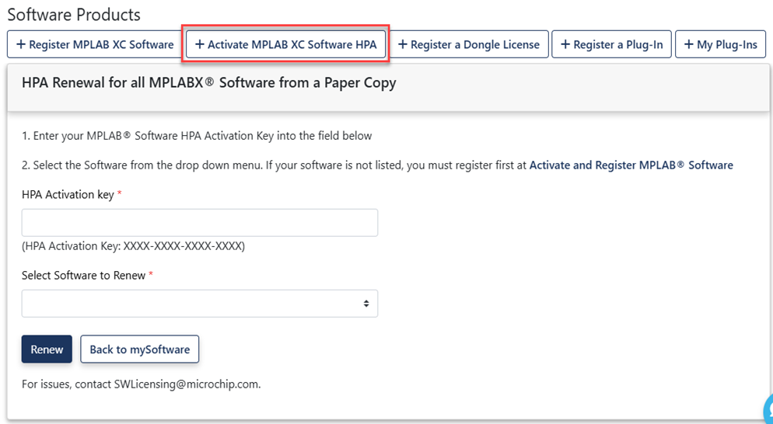
Task: Focus the HPA Activation key text field
Action: point(199,223)
